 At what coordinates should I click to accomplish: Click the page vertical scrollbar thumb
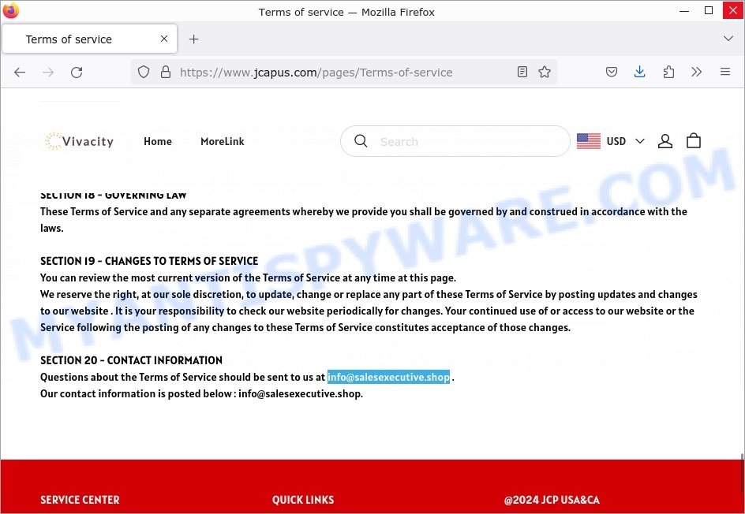(742, 471)
